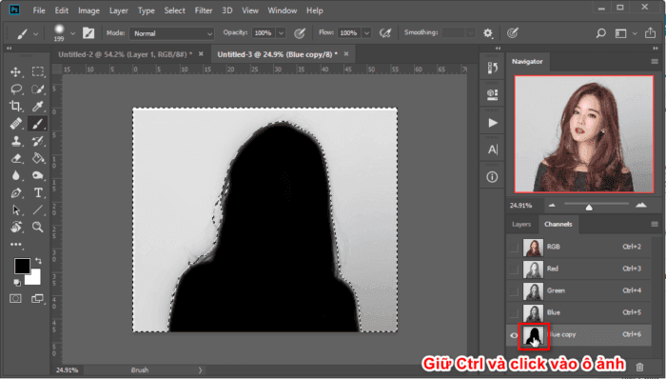This screenshot has width=666, height=379.
Task: Open the Filter menu
Action: (204, 10)
